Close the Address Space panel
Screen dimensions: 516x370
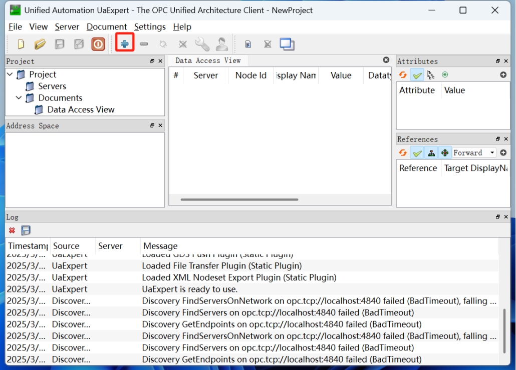[161, 125]
